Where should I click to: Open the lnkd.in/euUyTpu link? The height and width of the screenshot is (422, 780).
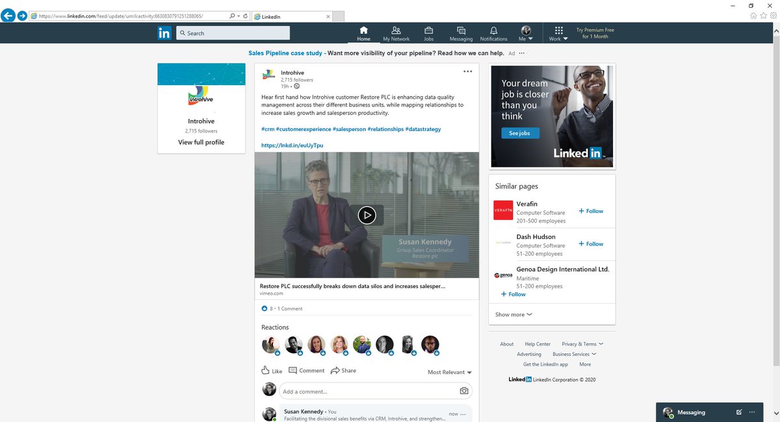292,145
